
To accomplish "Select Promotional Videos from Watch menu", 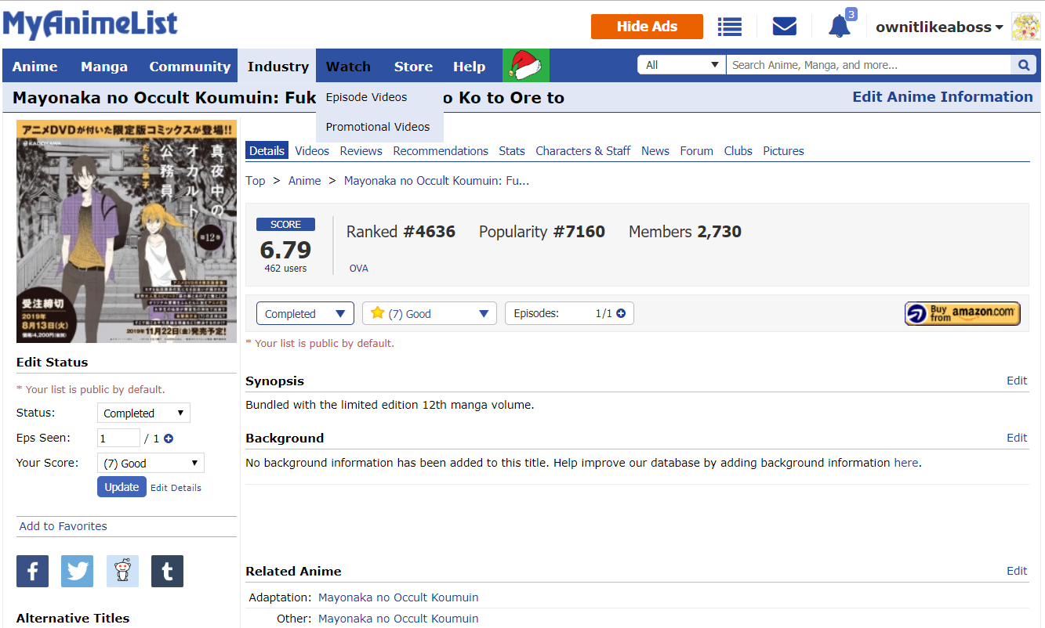I will [378, 127].
